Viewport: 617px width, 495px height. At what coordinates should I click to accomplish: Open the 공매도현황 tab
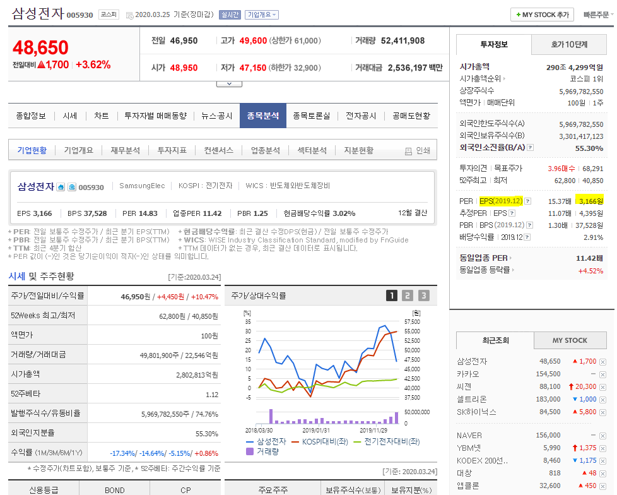411,116
